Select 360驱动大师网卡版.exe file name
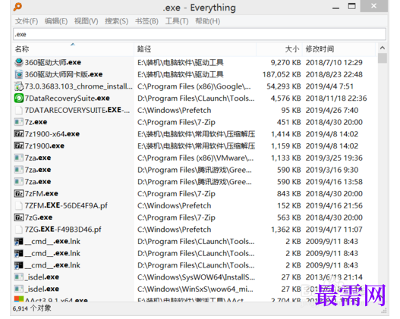Image resolution: width=400 pixels, height=319 pixels. (64, 74)
